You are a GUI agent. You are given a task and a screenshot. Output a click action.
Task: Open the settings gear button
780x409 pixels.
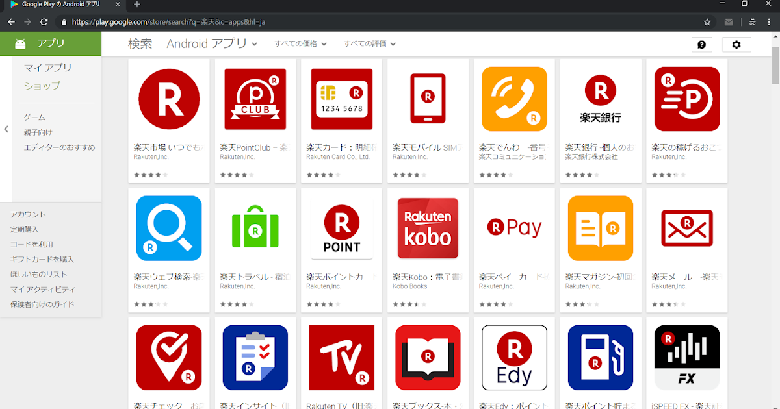pos(736,45)
